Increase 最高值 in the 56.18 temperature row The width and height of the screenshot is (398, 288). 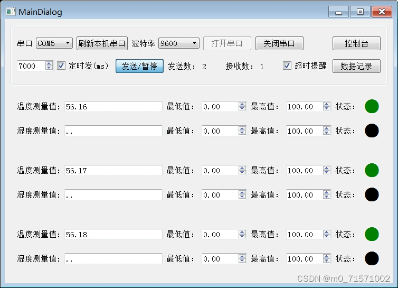[327, 232]
